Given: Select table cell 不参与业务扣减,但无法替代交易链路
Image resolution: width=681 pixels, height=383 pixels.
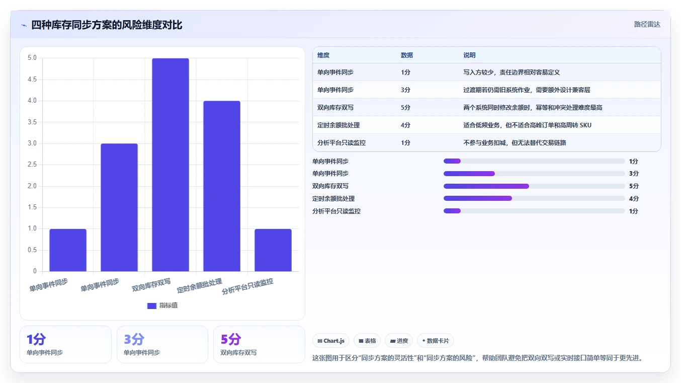Looking at the screenshot, I should click(x=515, y=143).
